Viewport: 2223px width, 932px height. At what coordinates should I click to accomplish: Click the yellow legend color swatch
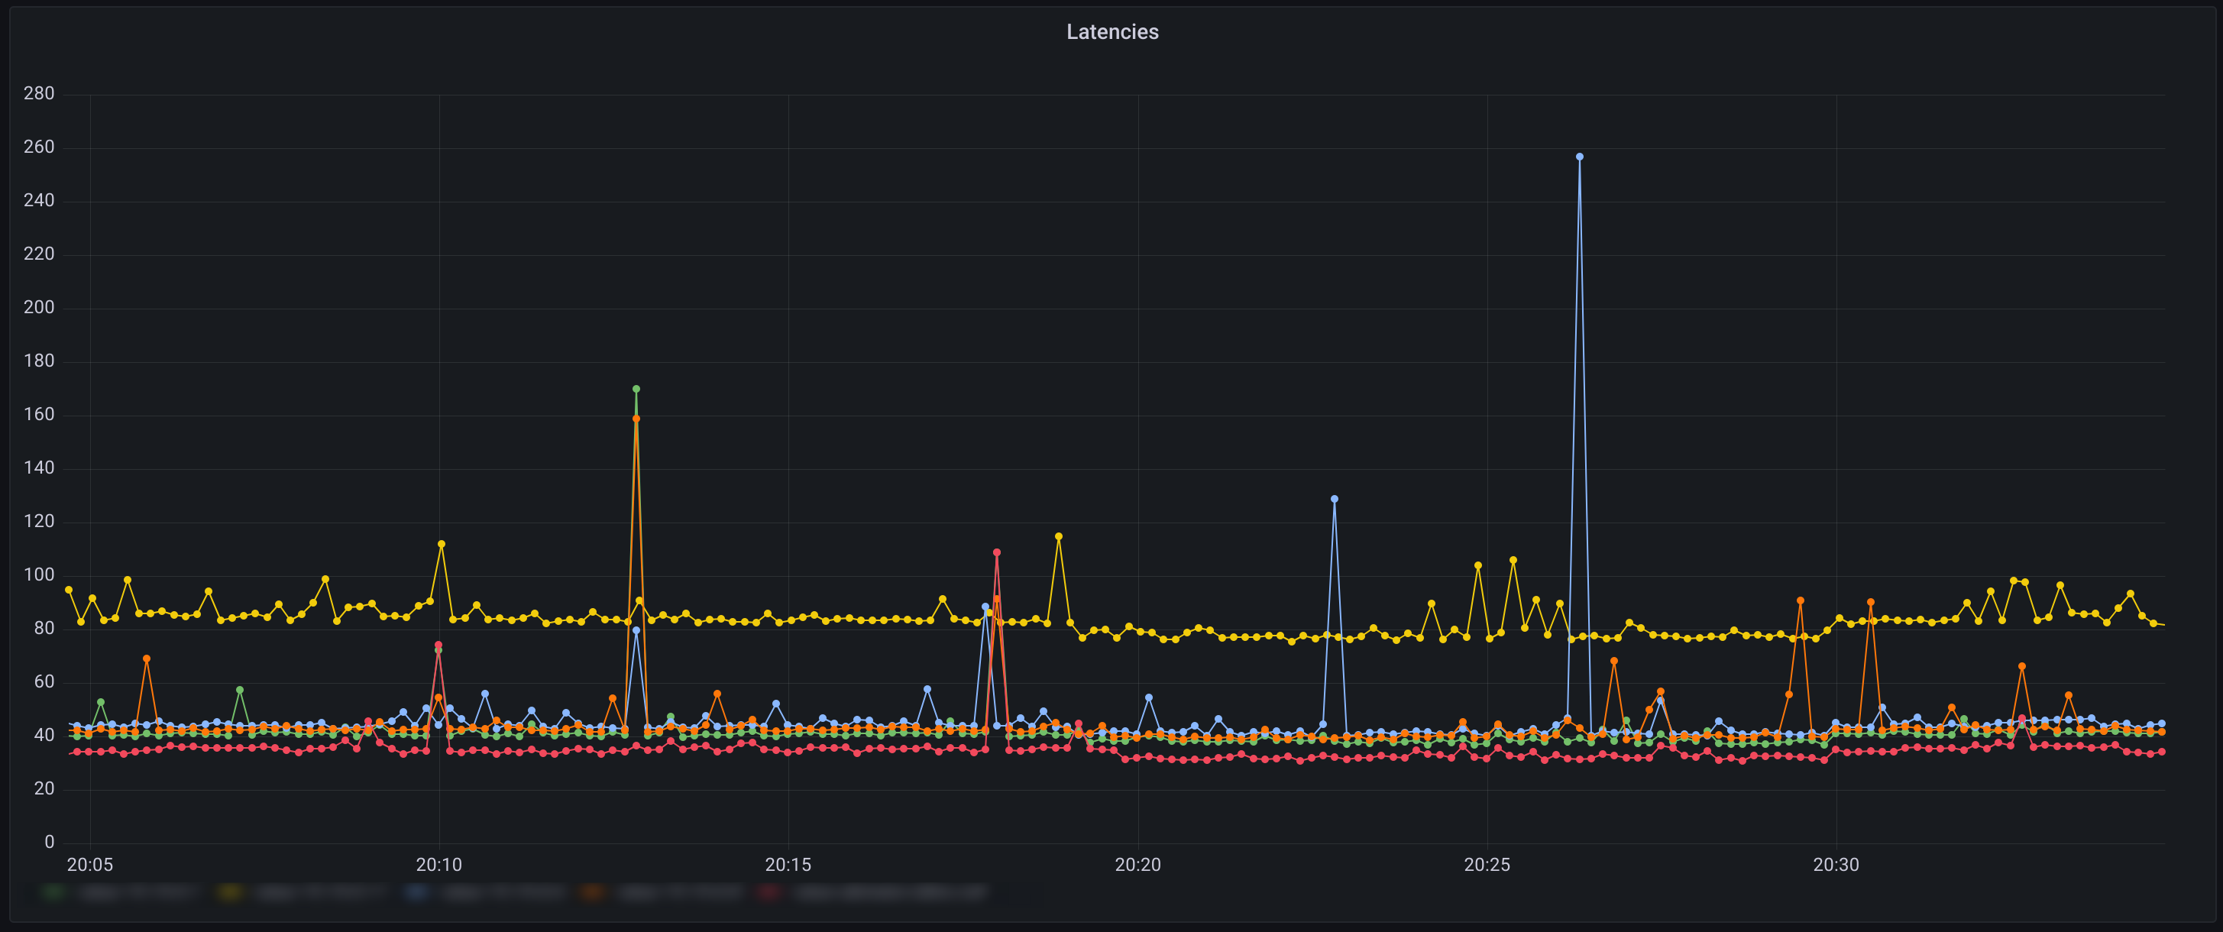pos(231,892)
